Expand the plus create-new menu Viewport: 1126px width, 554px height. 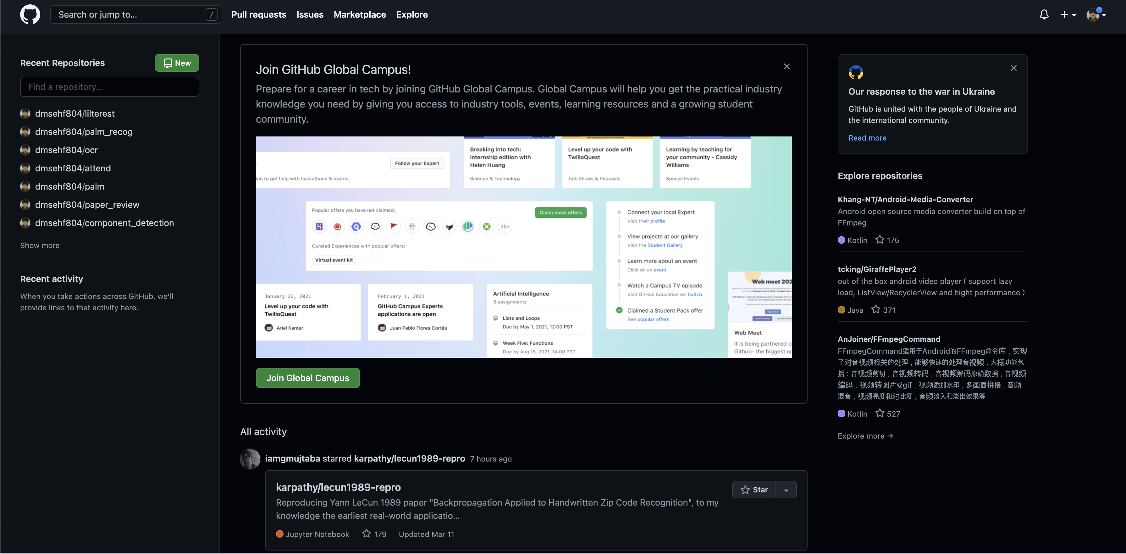point(1068,14)
